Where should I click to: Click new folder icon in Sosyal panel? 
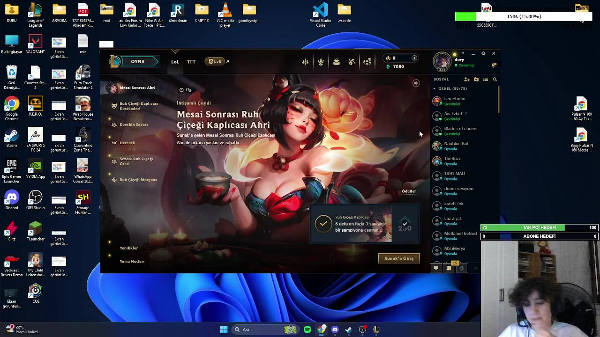click(476, 80)
